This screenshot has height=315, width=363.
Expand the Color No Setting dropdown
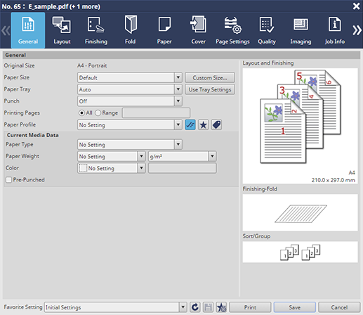click(x=141, y=168)
